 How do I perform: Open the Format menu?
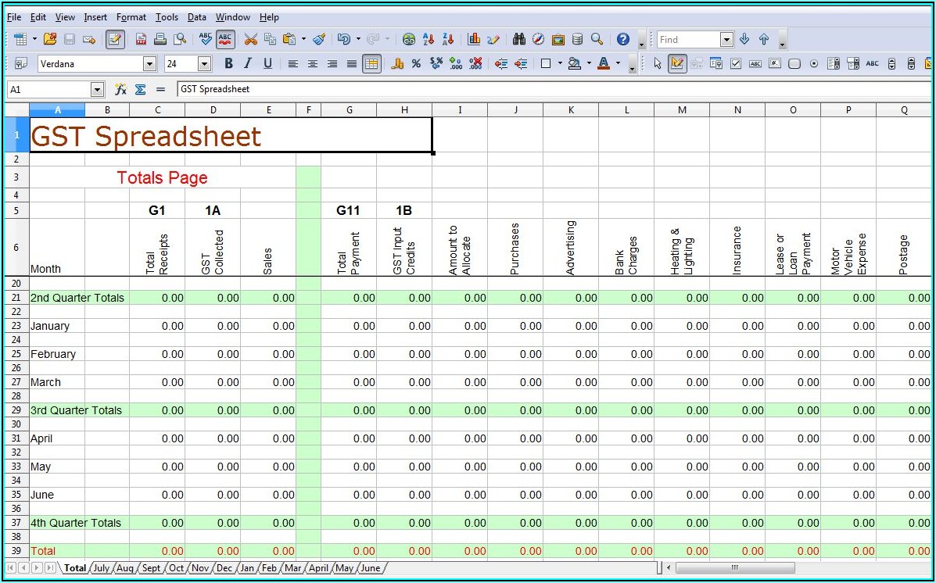131,17
